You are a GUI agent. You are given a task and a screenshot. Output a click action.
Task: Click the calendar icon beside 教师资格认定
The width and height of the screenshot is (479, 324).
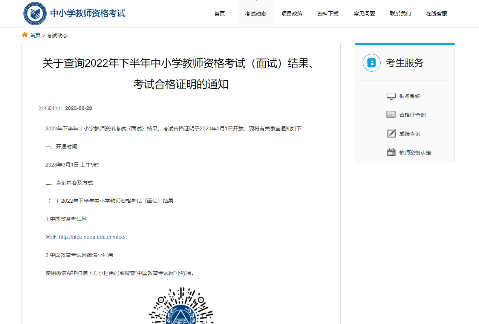coord(391,152)
